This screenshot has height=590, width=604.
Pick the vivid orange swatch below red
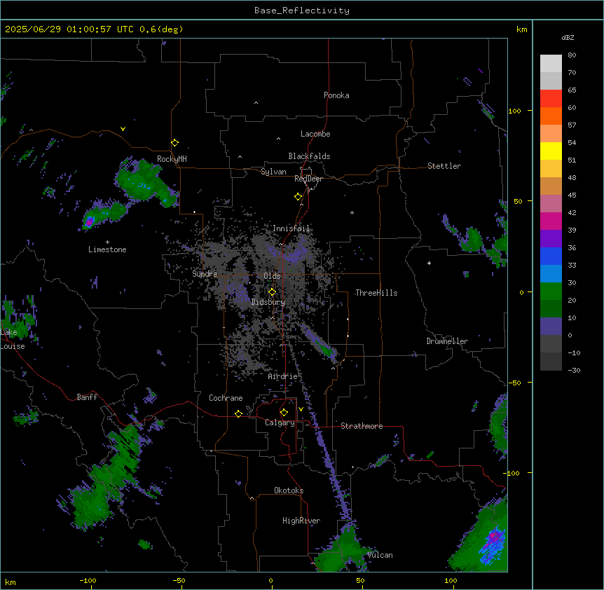point(551,116)
